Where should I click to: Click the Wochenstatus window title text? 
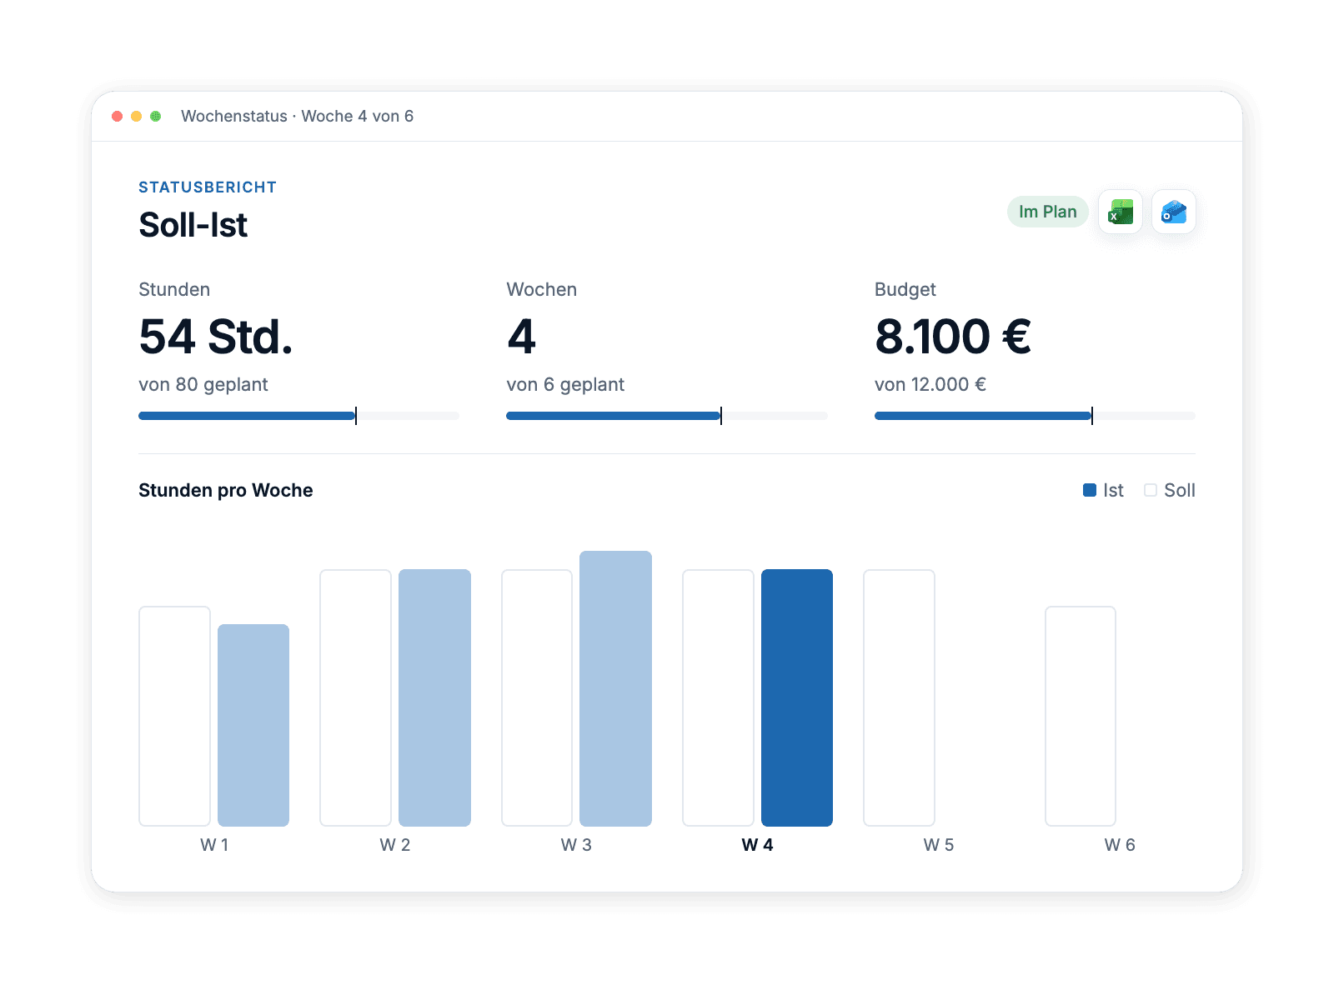pos(298,116)
